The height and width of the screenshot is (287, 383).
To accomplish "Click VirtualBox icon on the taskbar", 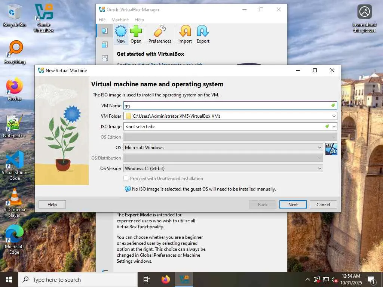I will pyautogui.click(x=184, y=280).
